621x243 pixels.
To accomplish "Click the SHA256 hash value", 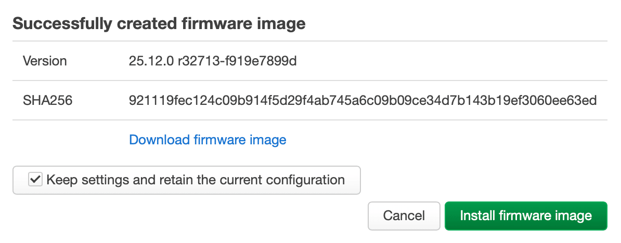I will [363, 100].
